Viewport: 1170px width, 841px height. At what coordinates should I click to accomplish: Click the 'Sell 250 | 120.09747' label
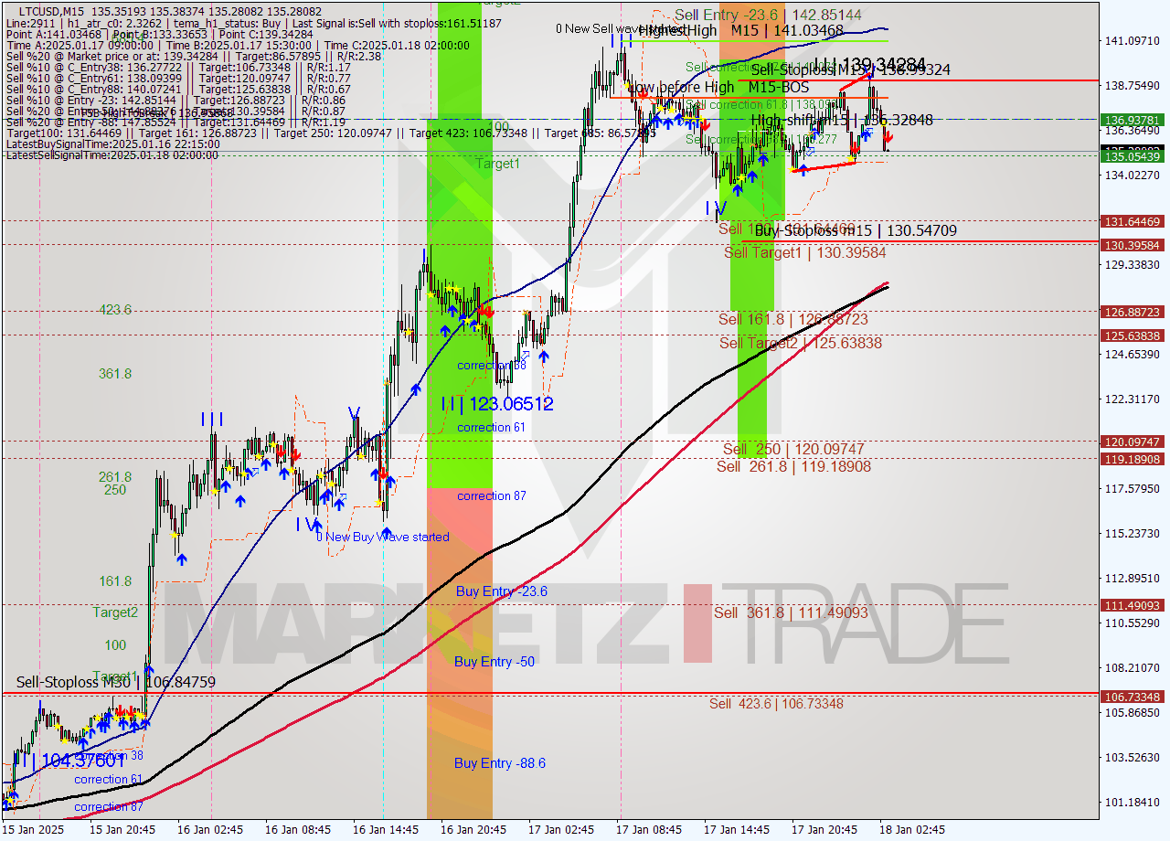pos(793,449)
